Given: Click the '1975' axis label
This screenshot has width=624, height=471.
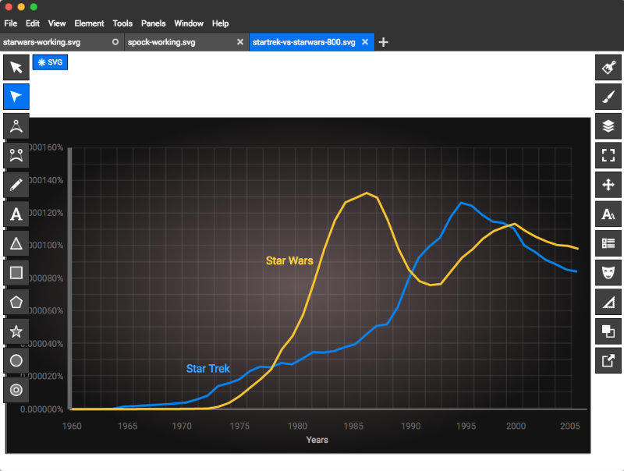Looking at the screenshot, I should pos(239,426).
